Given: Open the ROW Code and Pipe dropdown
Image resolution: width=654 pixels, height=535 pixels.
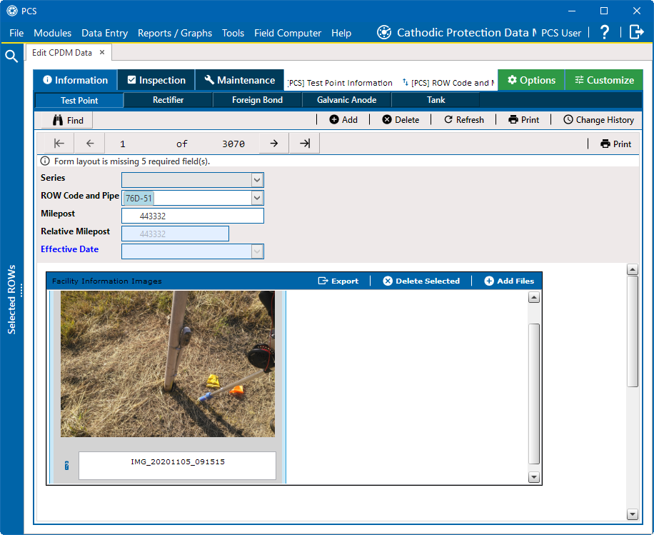Looking at the screenshot, I should (x=257, y=198).
